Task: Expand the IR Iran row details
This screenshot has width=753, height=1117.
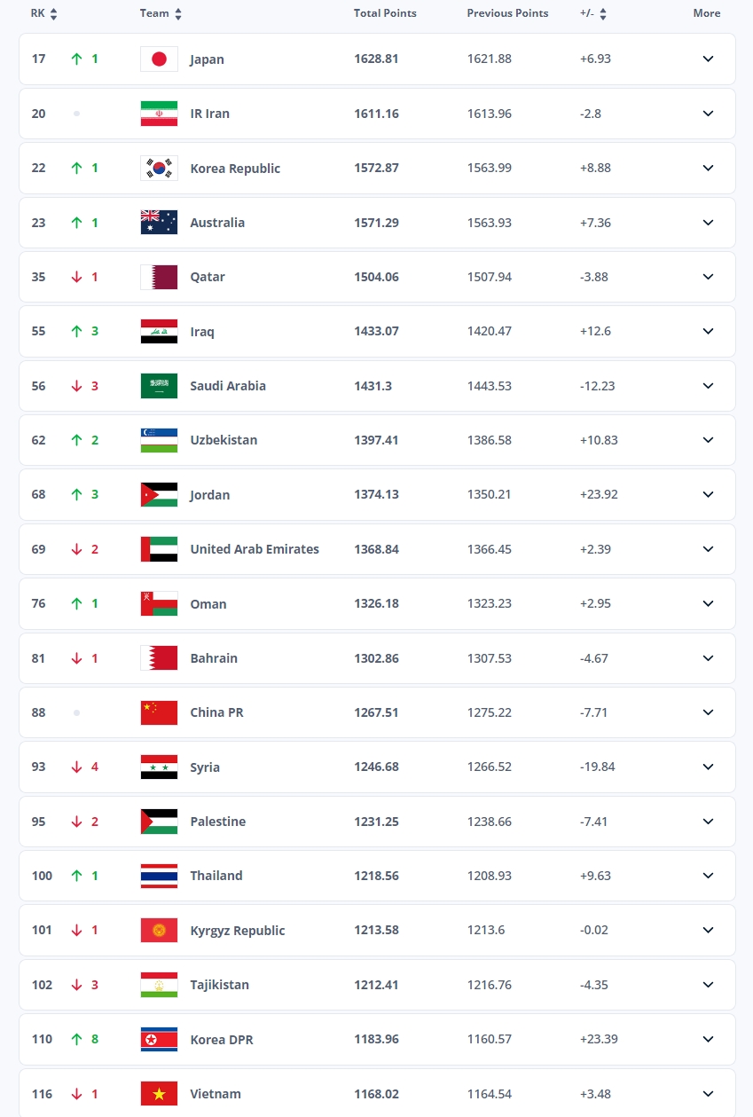Action: click(x=708, y=114)
